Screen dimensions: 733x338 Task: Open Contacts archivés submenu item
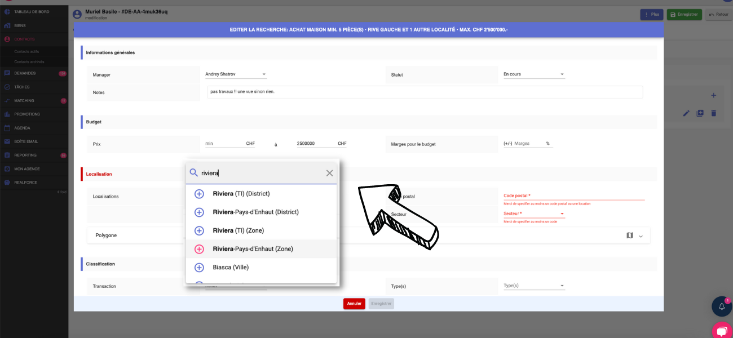click(x=29, y=61)
